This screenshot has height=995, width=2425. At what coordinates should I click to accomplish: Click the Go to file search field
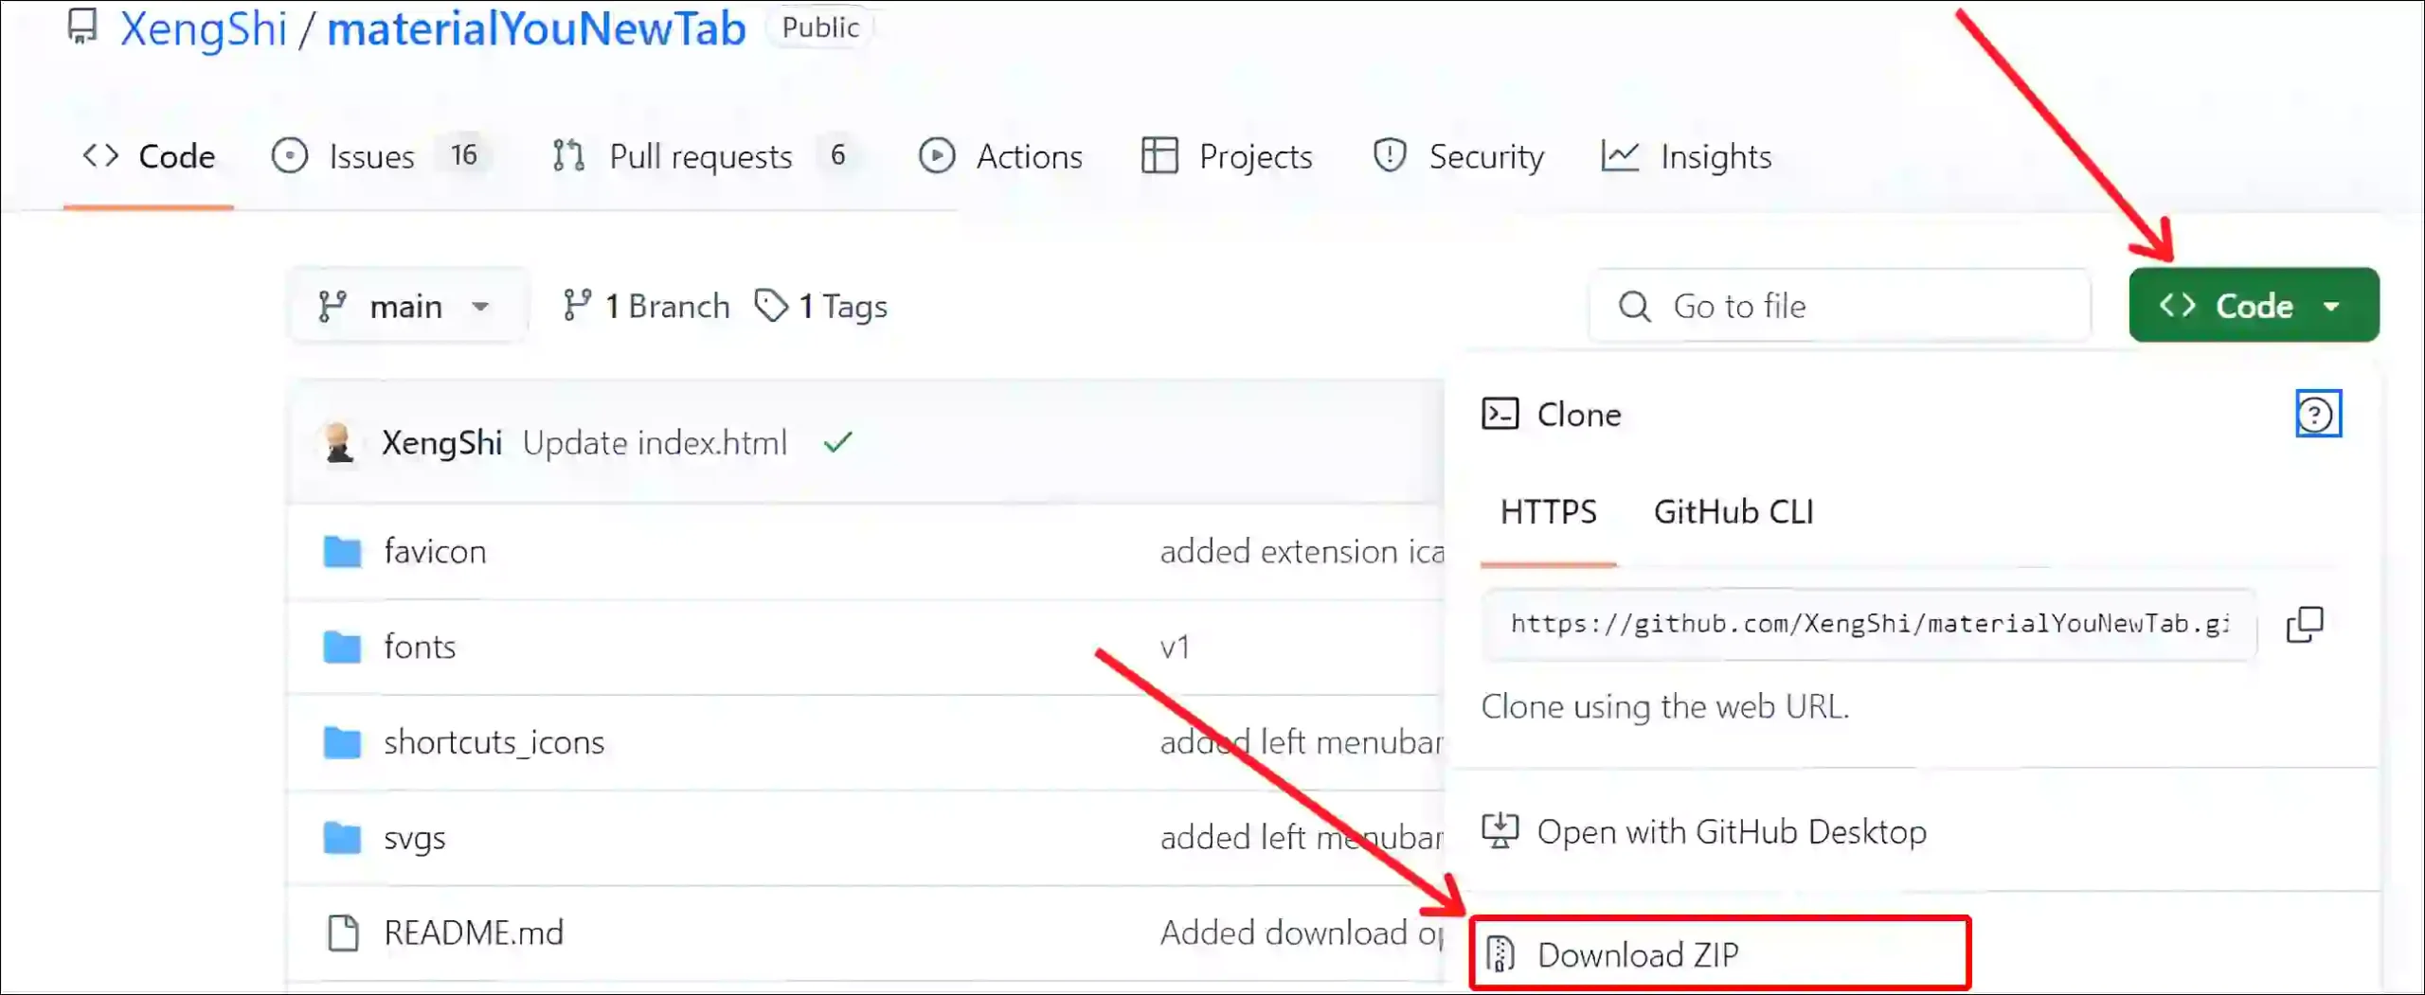coord(1840,306)
